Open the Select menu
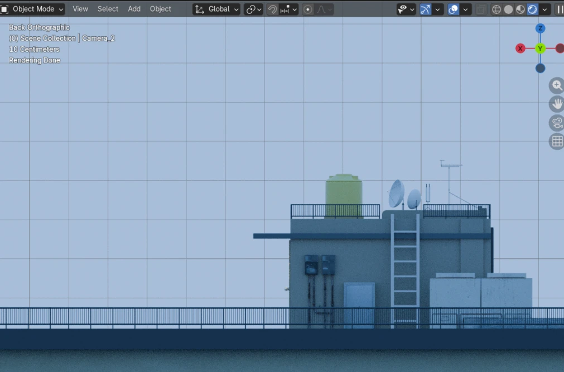Image resolution: width=564 pixels, height=372 pixels. coord(108,9)
